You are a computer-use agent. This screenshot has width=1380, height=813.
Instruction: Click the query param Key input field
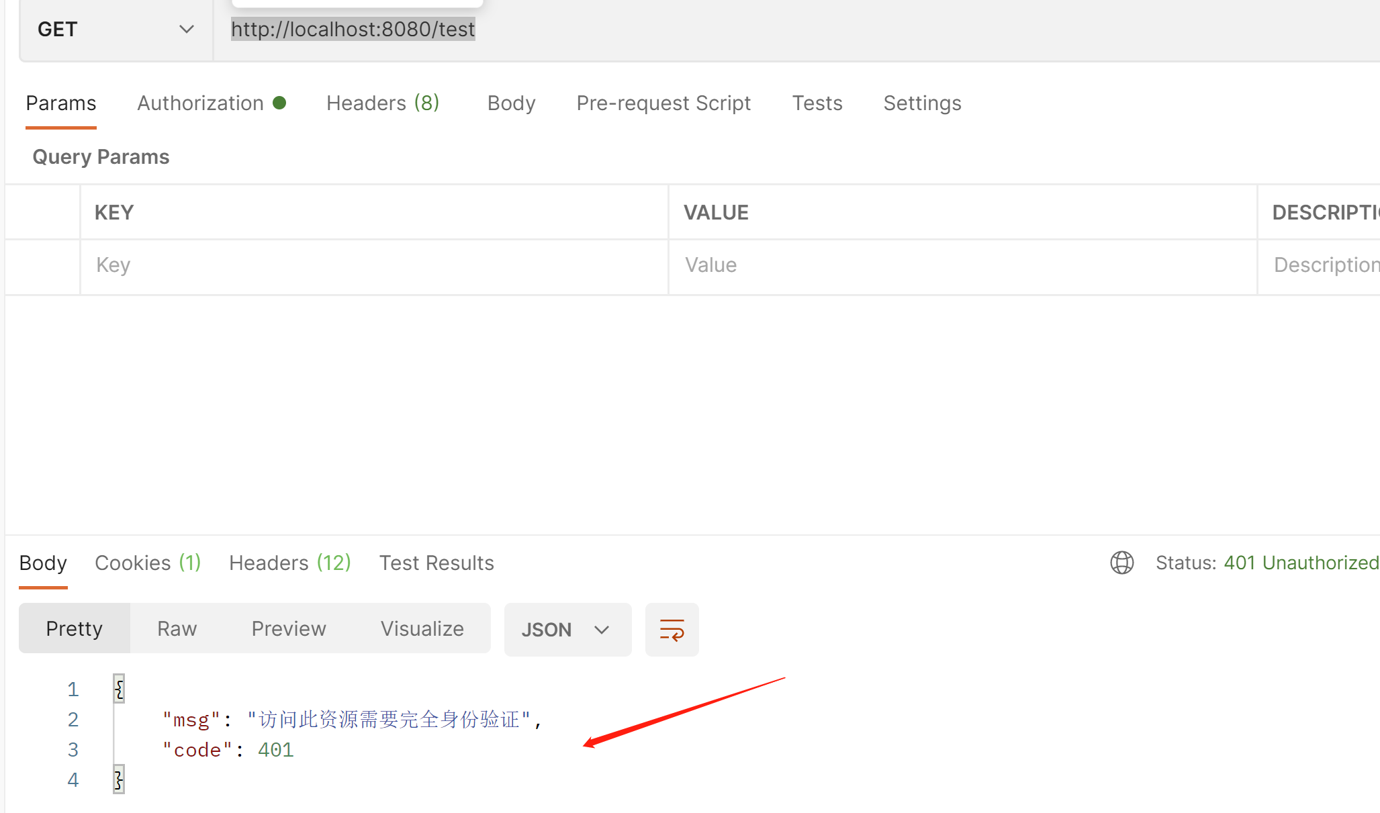pos(373,265)
